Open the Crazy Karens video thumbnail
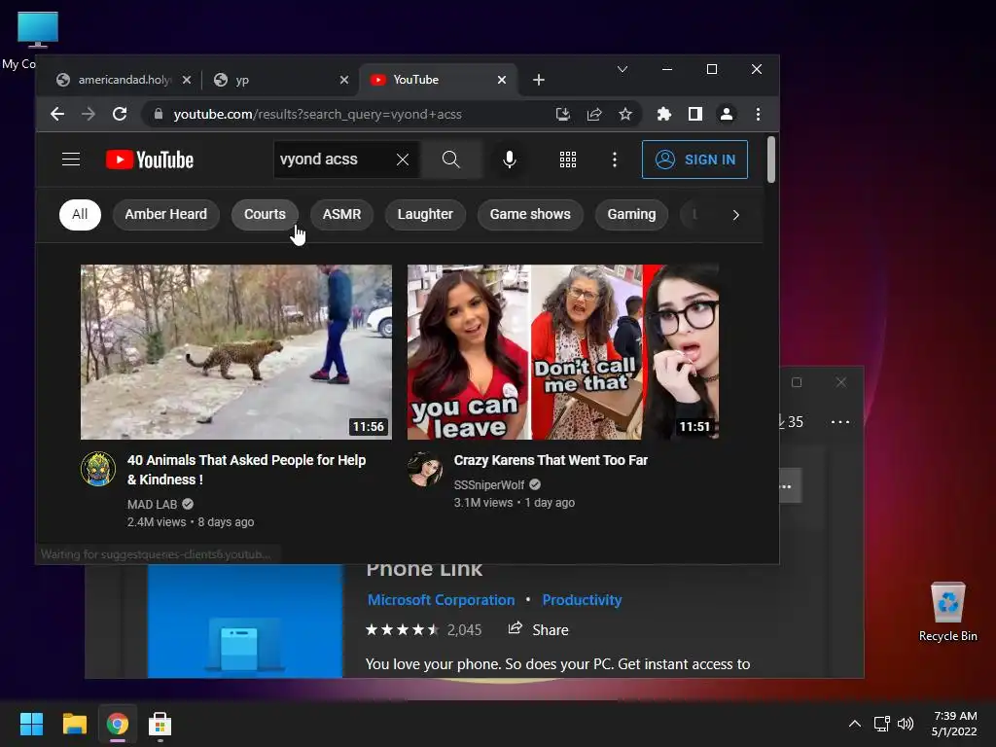 coord(563,352)
